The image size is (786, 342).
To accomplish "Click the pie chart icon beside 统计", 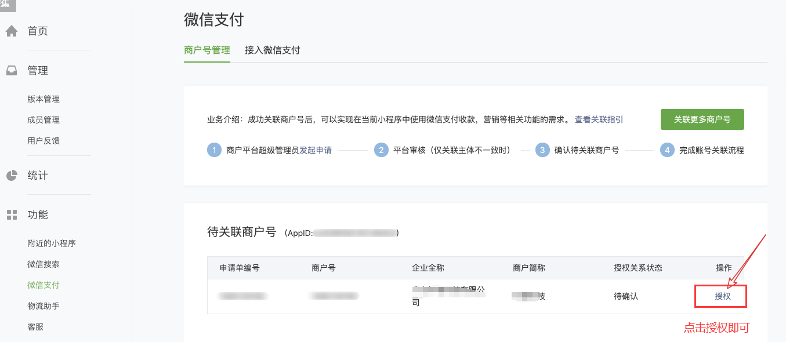I will pyautogui.click(x=12, y=175).
